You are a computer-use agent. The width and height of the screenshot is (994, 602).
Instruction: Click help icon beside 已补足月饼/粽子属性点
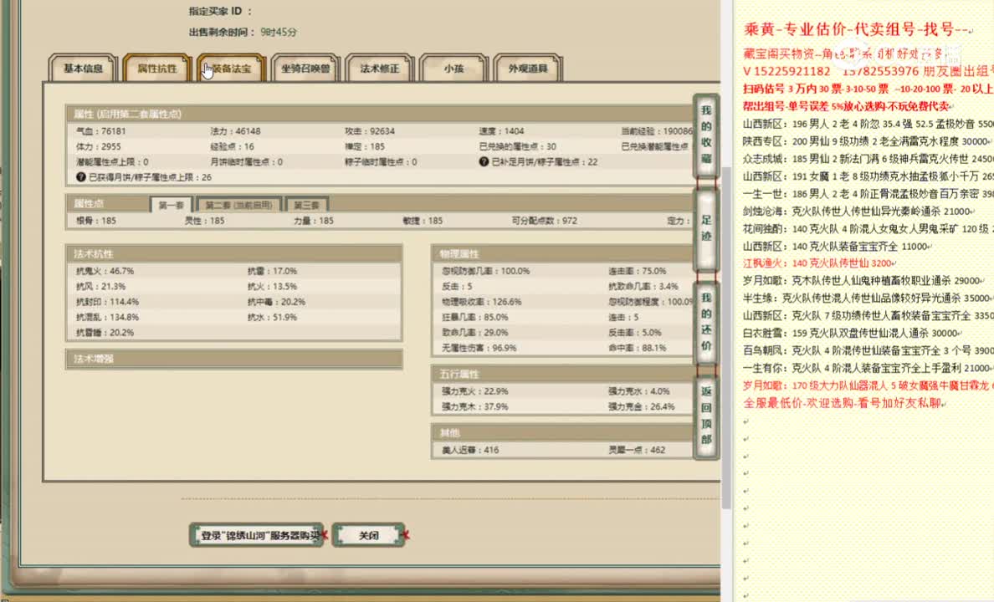pos(484,161)
